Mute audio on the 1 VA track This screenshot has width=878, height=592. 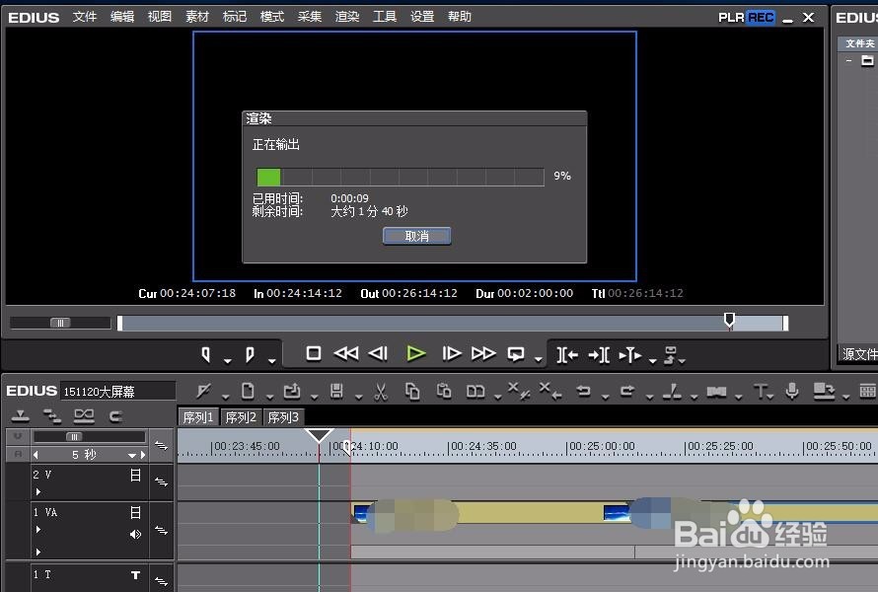(135, 535)
